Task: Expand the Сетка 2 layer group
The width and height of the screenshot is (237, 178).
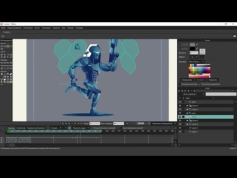Action: (187, 124)
